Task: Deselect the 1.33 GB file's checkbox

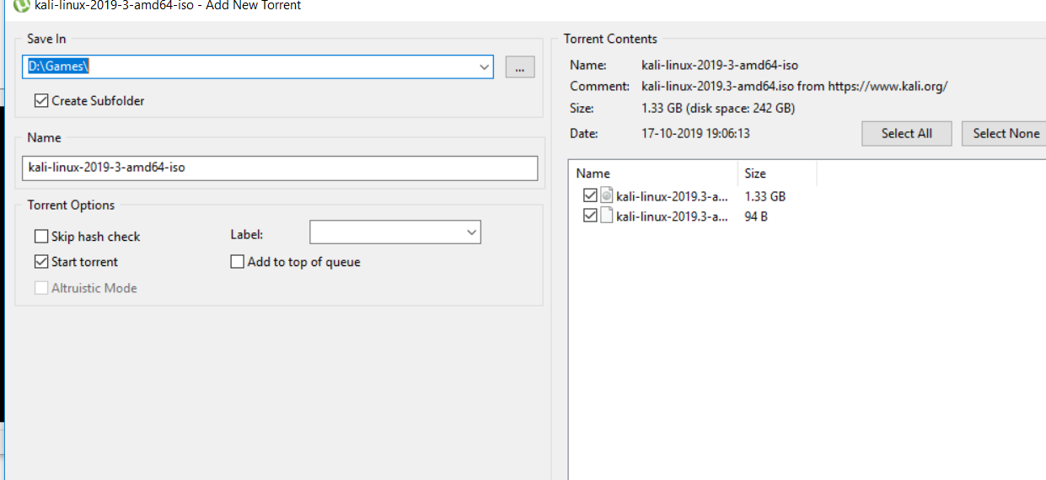Action: [x=590, y=196]
